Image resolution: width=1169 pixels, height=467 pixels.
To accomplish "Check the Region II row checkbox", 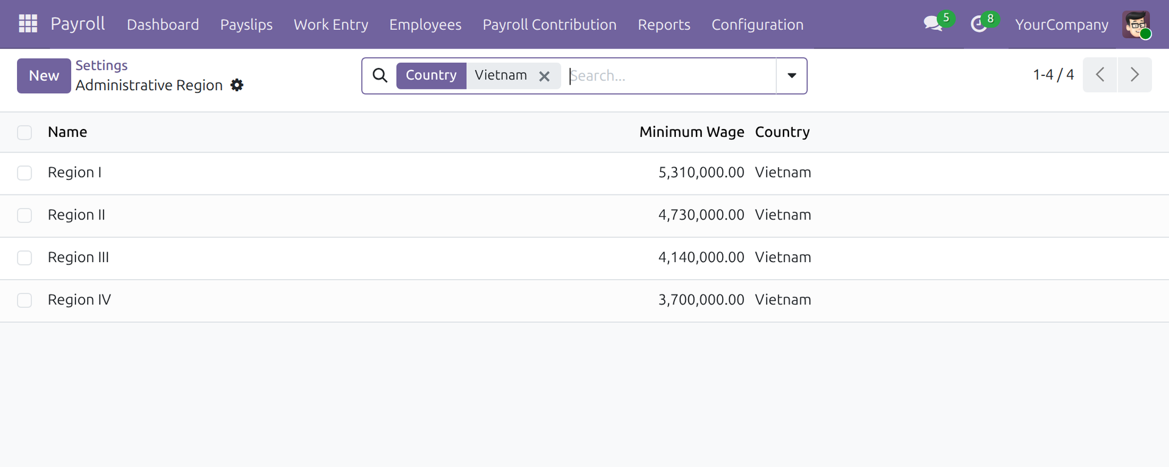I will 24,216.
